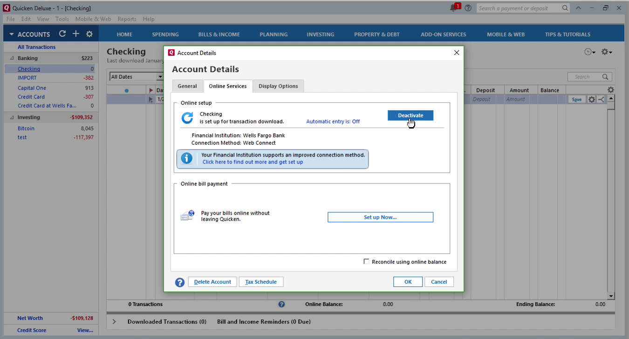The image size is (629, 339).
Task: Click the Deactivate button
Action: pyautogui.click(x=410, y=115)
